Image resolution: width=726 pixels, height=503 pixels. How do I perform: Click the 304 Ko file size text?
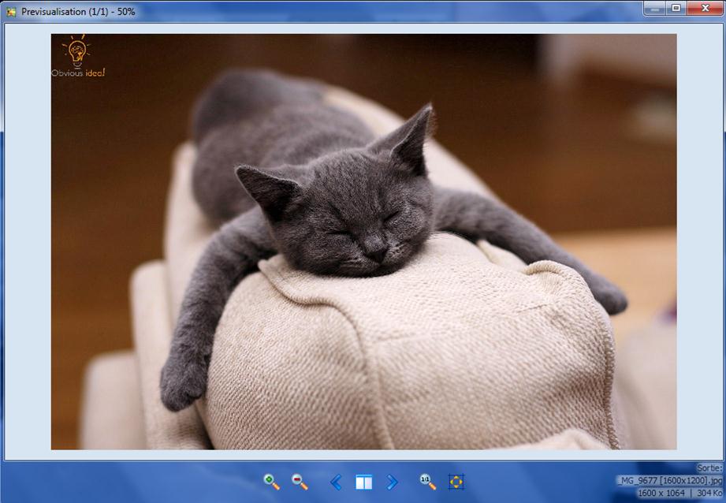pyautogui.click(x=709, y=493)
